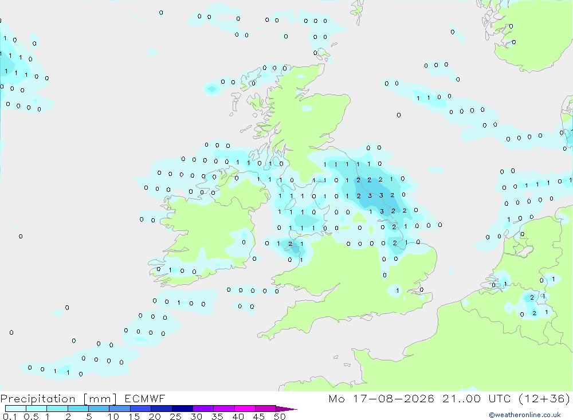Click the legend label '0.1'

(10, 417)
